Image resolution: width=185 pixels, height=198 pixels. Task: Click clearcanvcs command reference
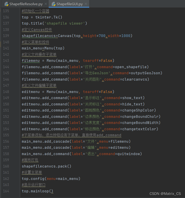(x=135, y=79)
